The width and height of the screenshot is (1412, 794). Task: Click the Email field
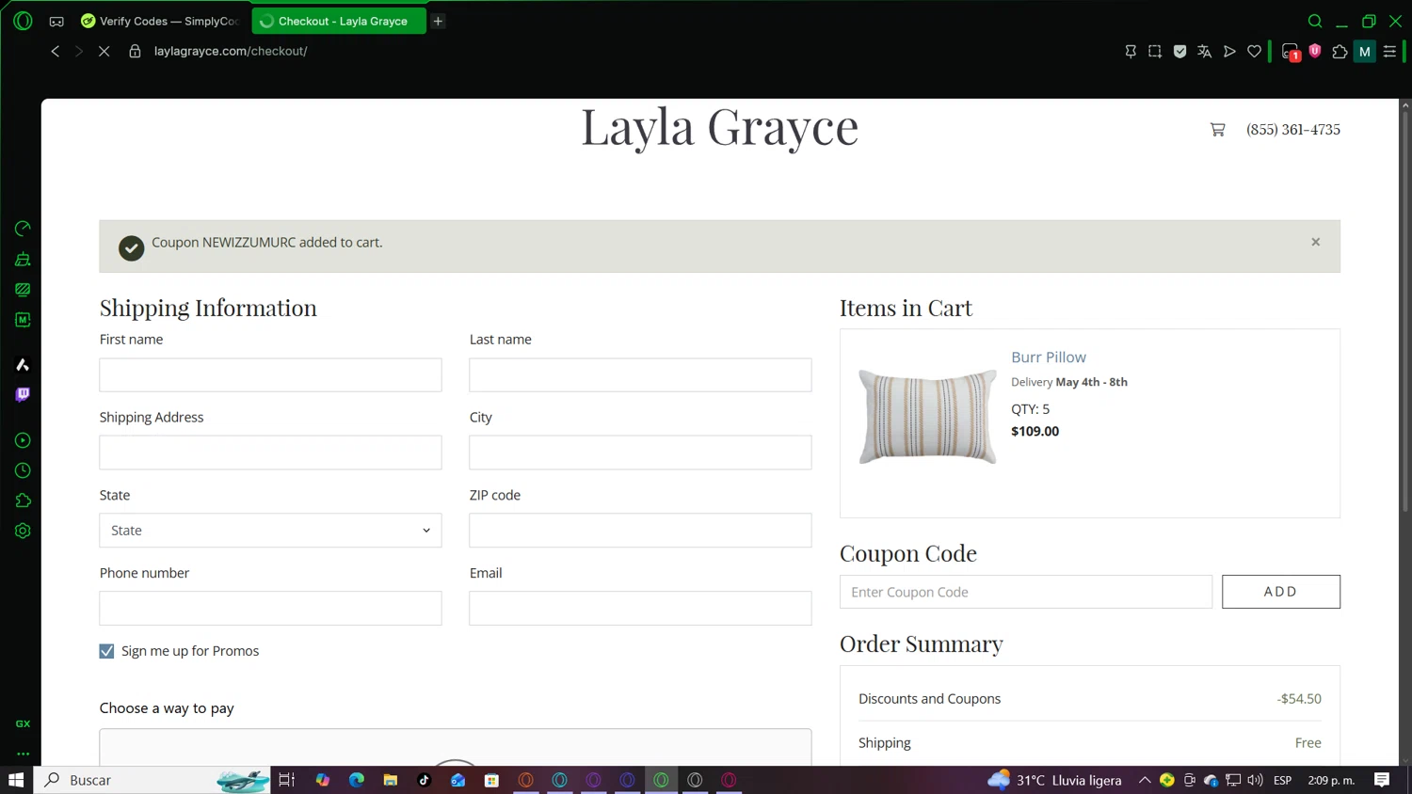(640, 608)
